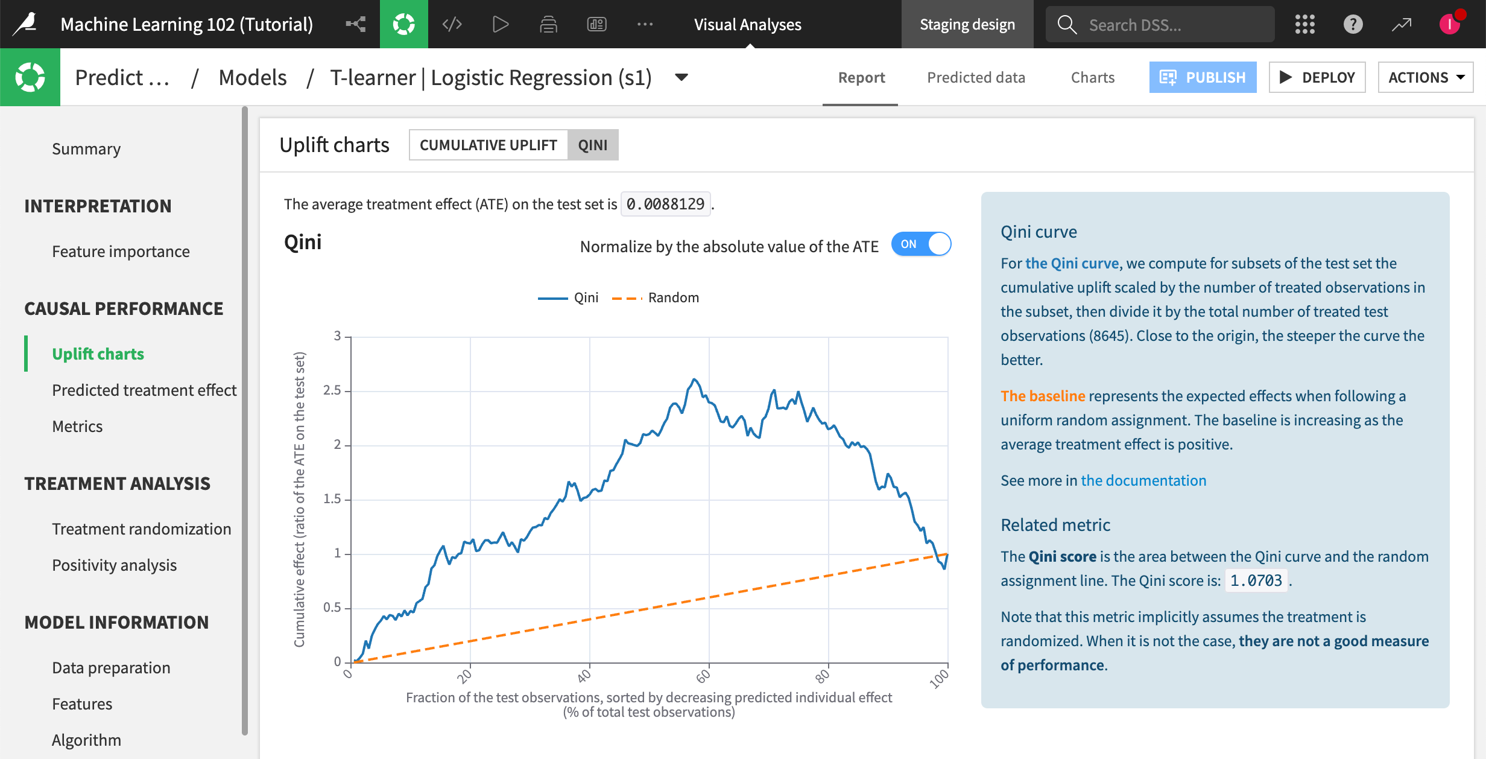1486x759 pixels.
Task: Click the INTERPRETATION section header
Action: click(x=98, y=206)
